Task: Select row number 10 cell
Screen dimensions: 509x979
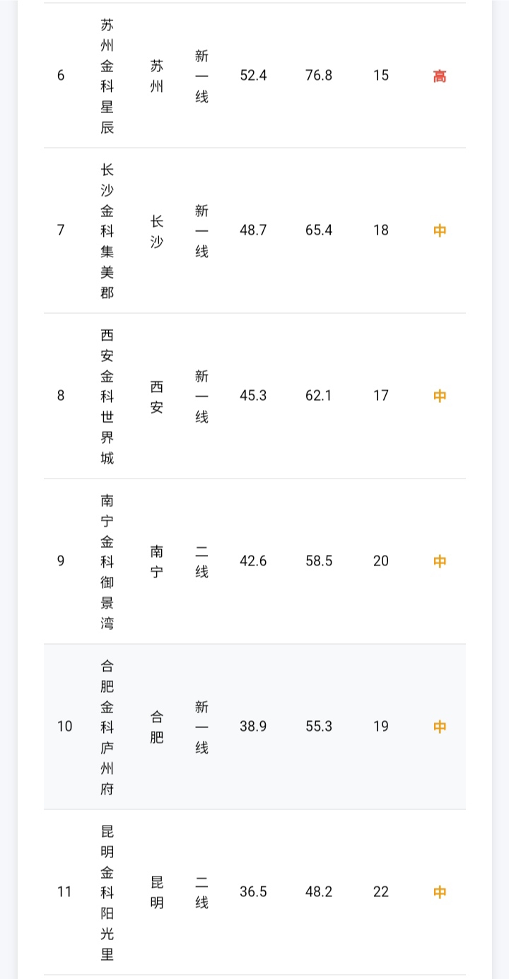Action: [x=64, y=727]
